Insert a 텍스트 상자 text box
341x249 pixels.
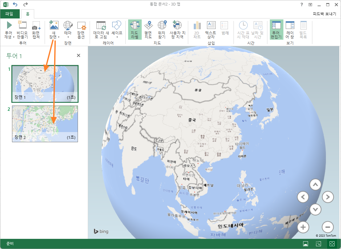coord(211,30)
